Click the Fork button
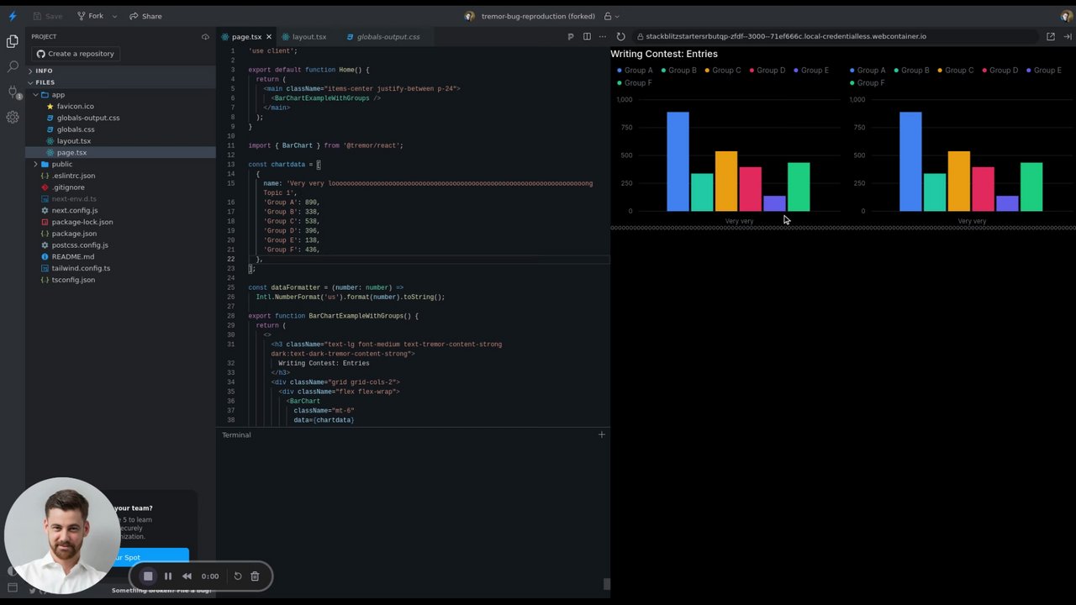This screenshot has width=1076, height=605. tap(90, 16)
